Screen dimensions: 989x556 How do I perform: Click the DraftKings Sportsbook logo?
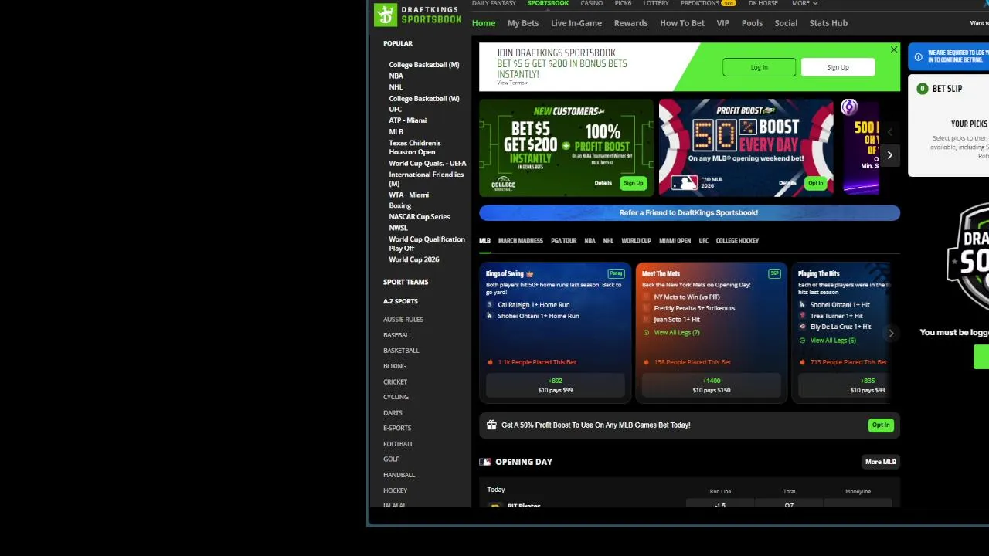[x=418, y=14]
